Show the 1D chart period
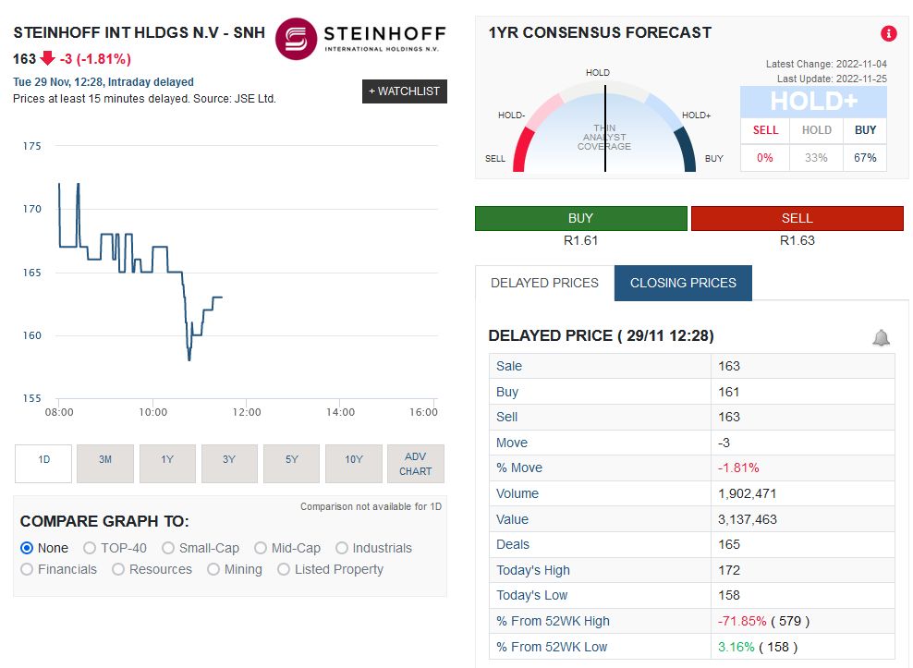 pyautogui.click(x=43, y=464)
